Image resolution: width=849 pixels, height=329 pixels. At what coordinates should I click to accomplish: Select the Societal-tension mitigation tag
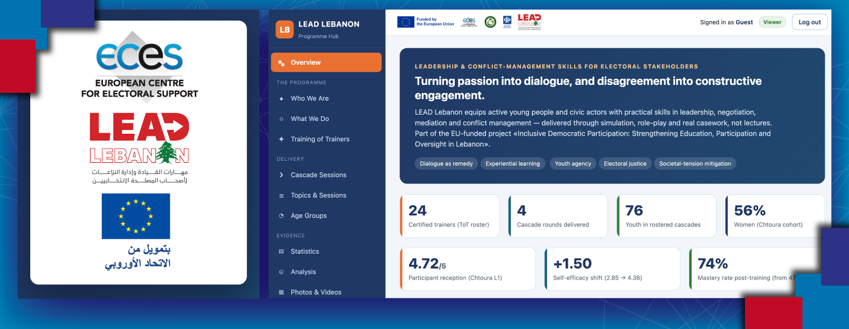click(x=695, y=163)
